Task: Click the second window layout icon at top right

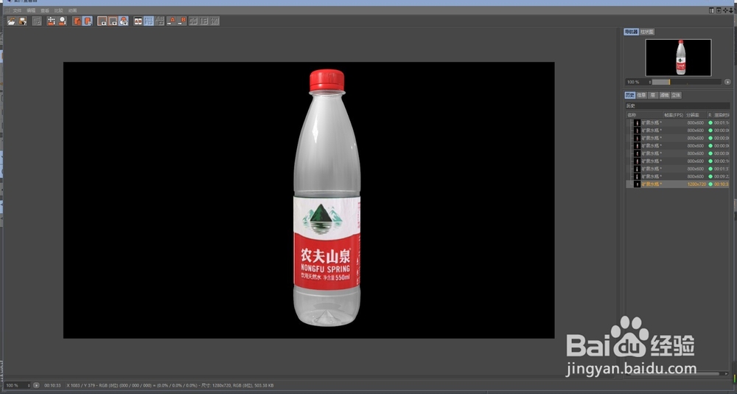Action: [718, 10]
